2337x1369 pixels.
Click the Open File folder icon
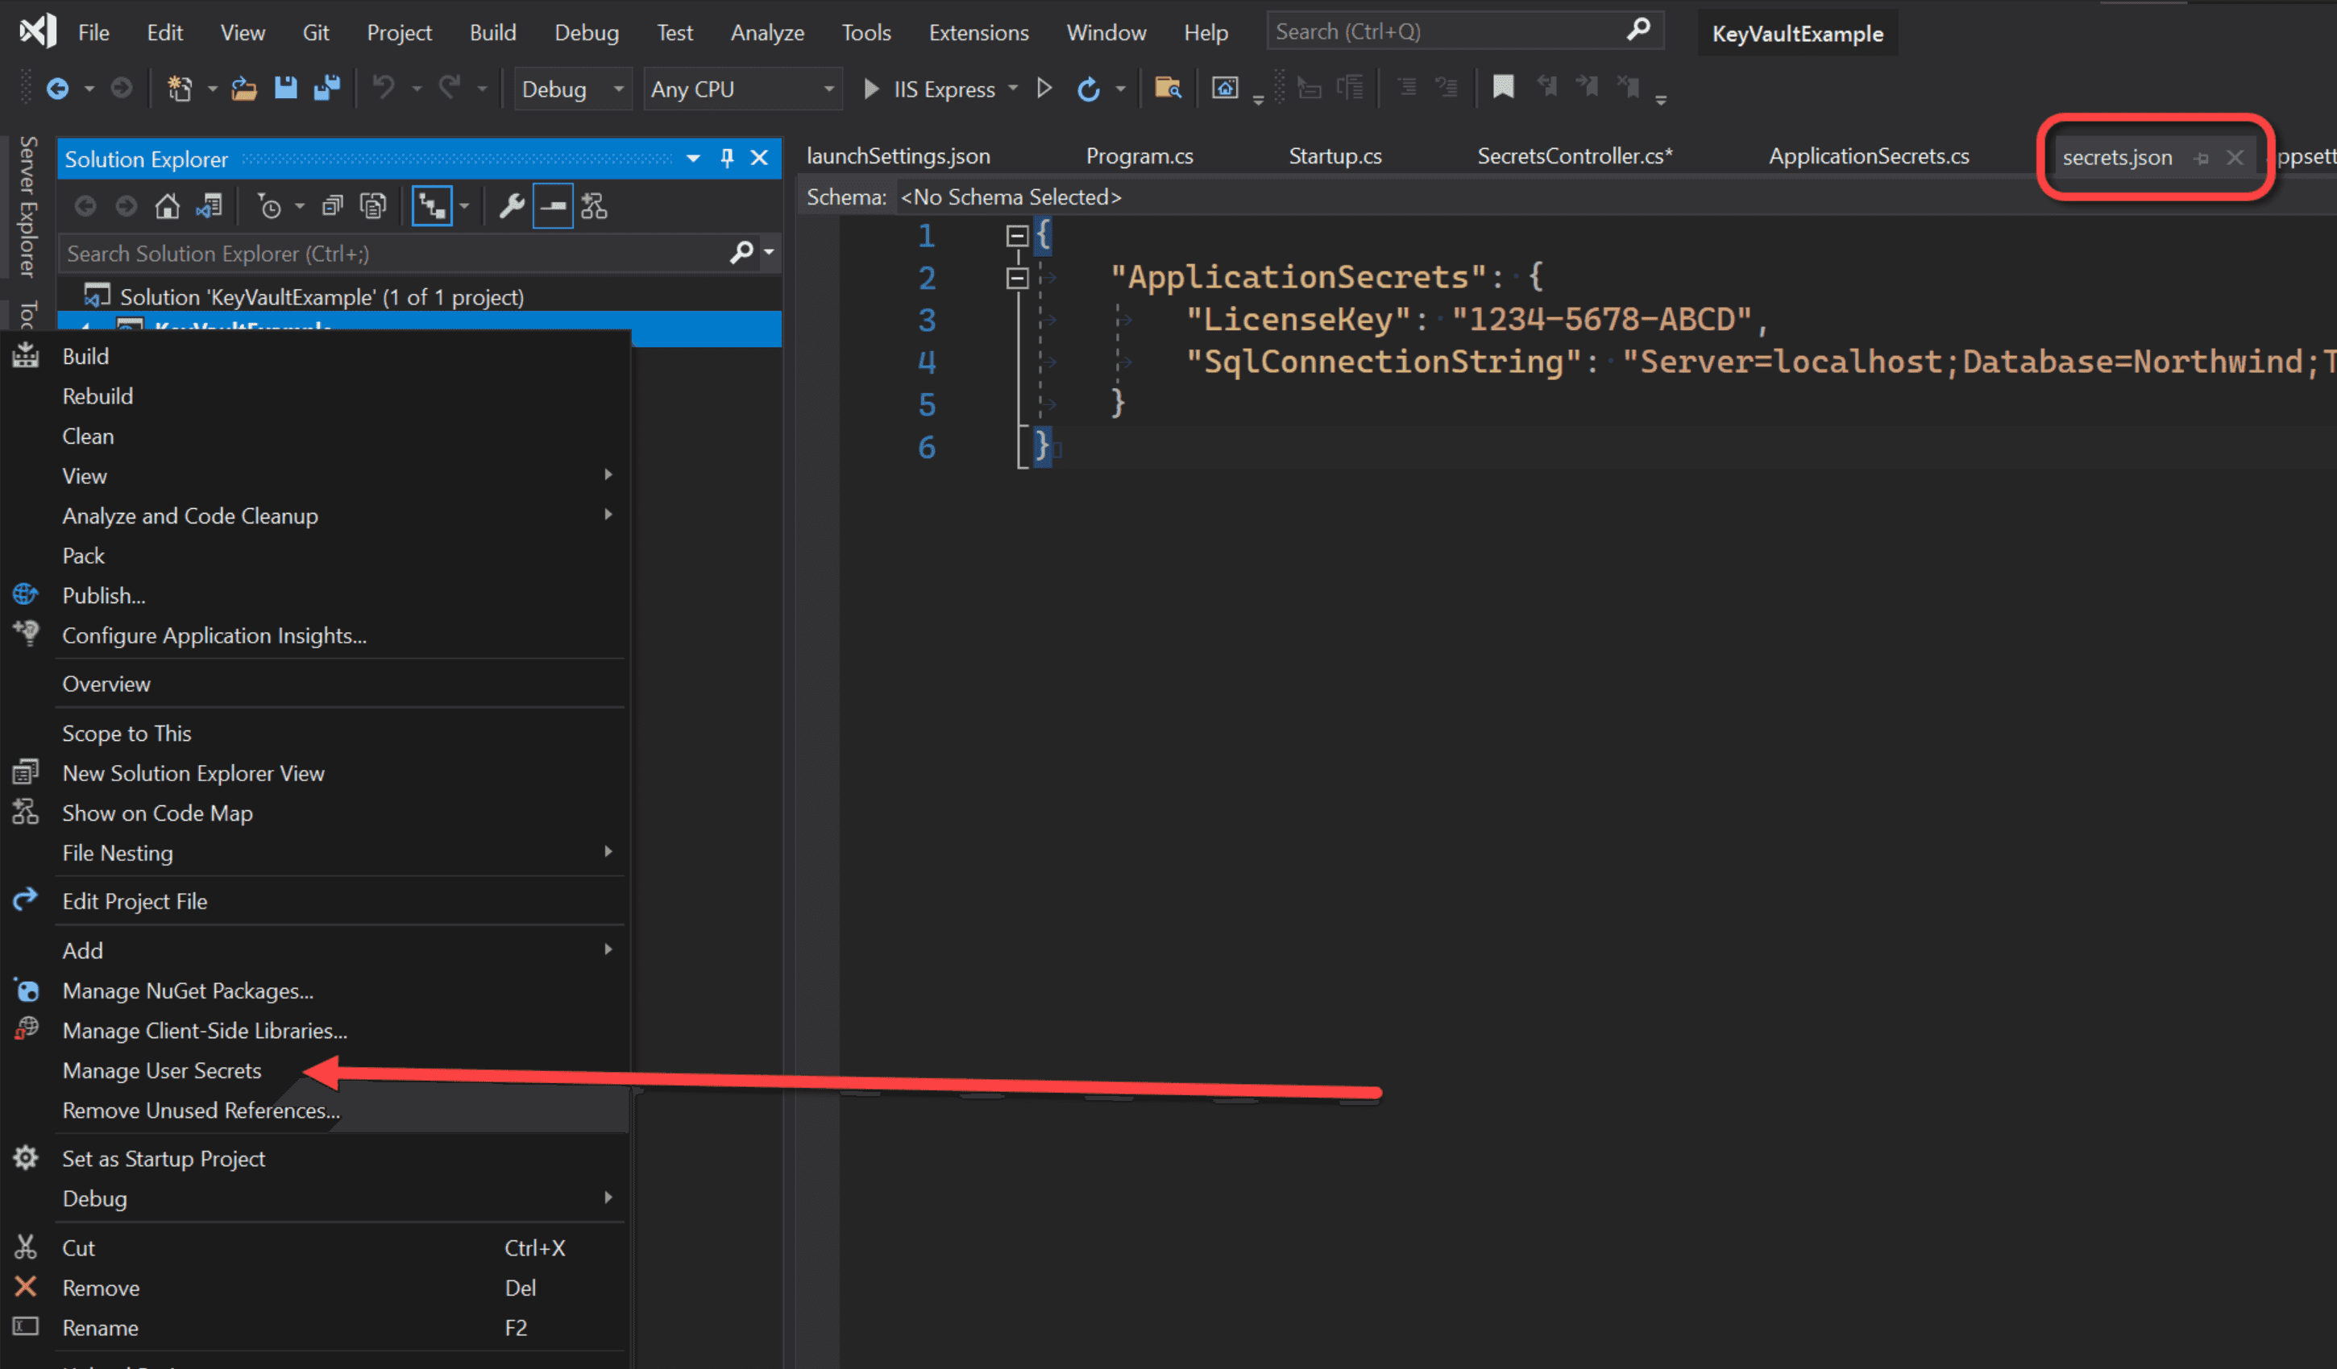point(244,88)
